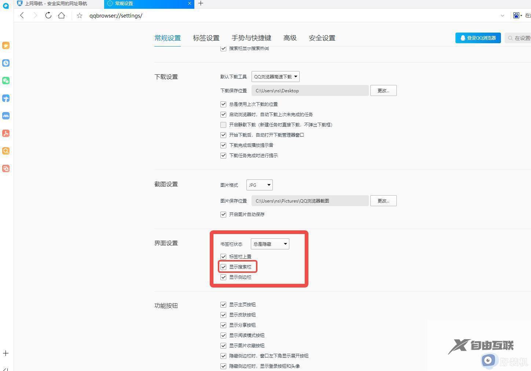Toggle 隐藏侧边栏时显示登录按钮和头像 checkbox
The height and width of the screenshot is (371, 531).
[x=223, y=366]
